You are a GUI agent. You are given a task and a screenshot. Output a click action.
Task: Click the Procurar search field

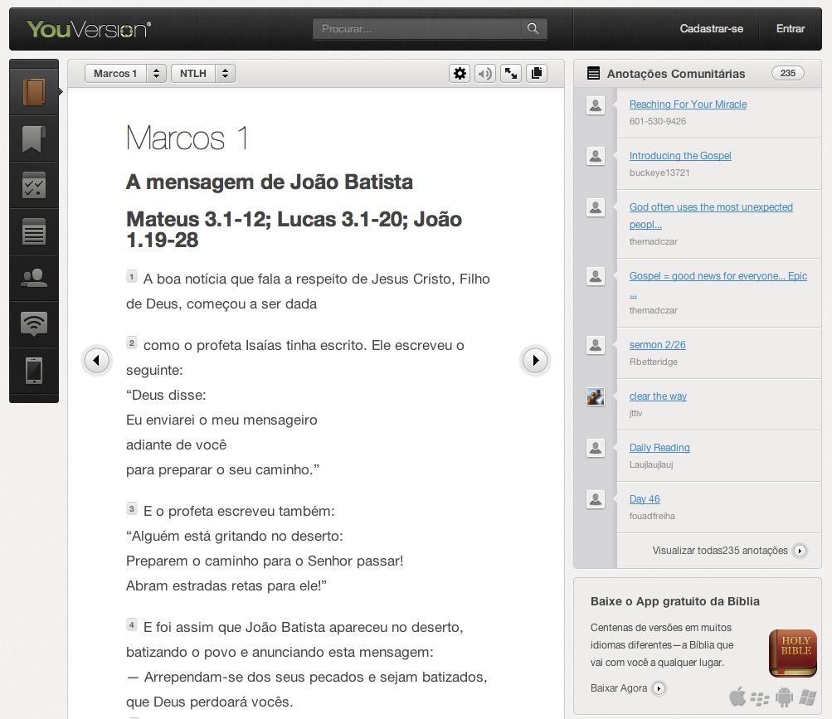point(417,29)
